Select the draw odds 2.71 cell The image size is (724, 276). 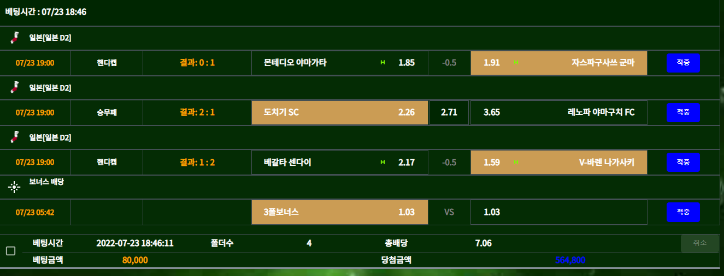coord(449,113)
